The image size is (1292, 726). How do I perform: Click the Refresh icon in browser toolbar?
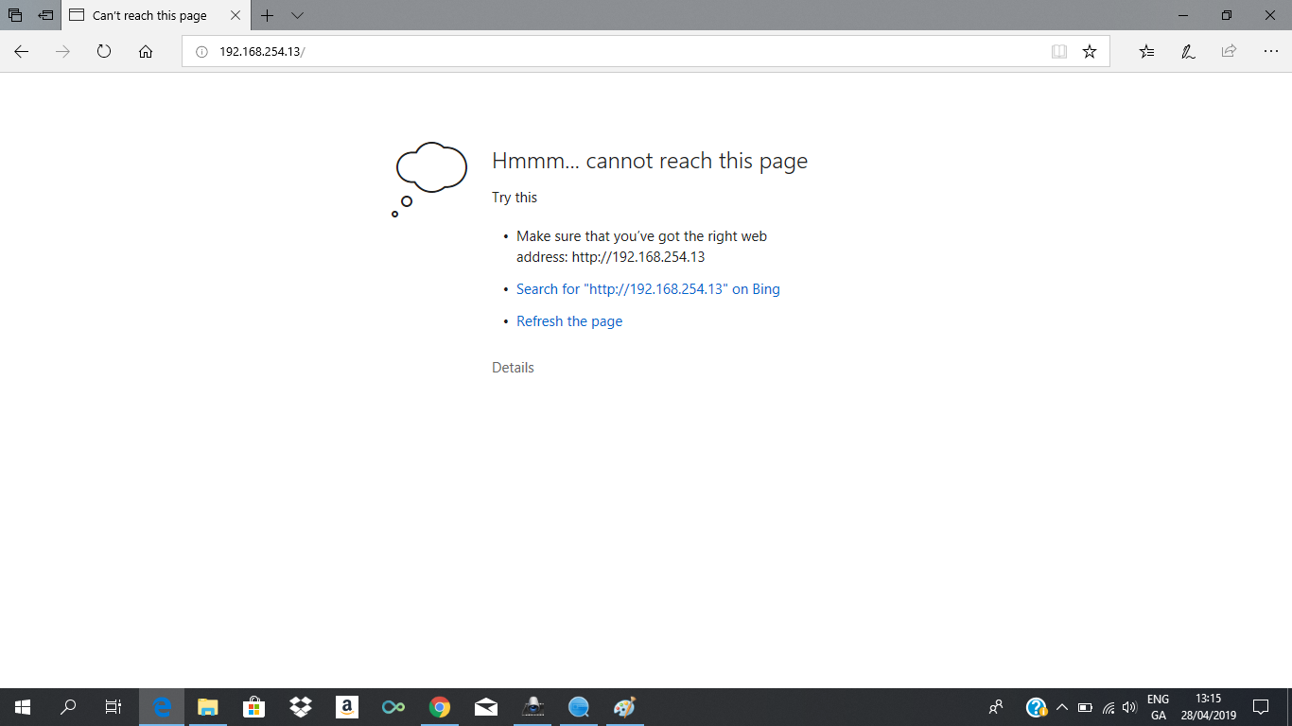tap(104, 52)
